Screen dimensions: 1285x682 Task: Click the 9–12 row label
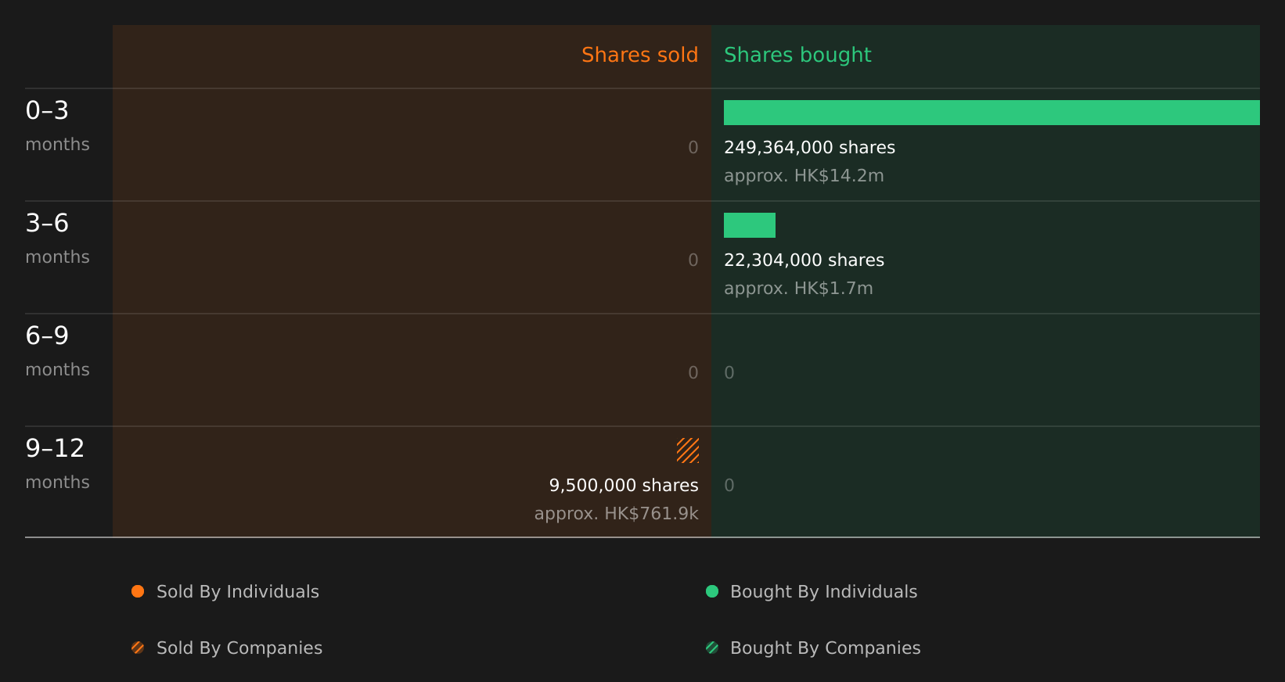pos(55,448)
